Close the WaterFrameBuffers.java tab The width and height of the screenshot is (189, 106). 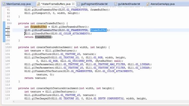click(73, 4)
